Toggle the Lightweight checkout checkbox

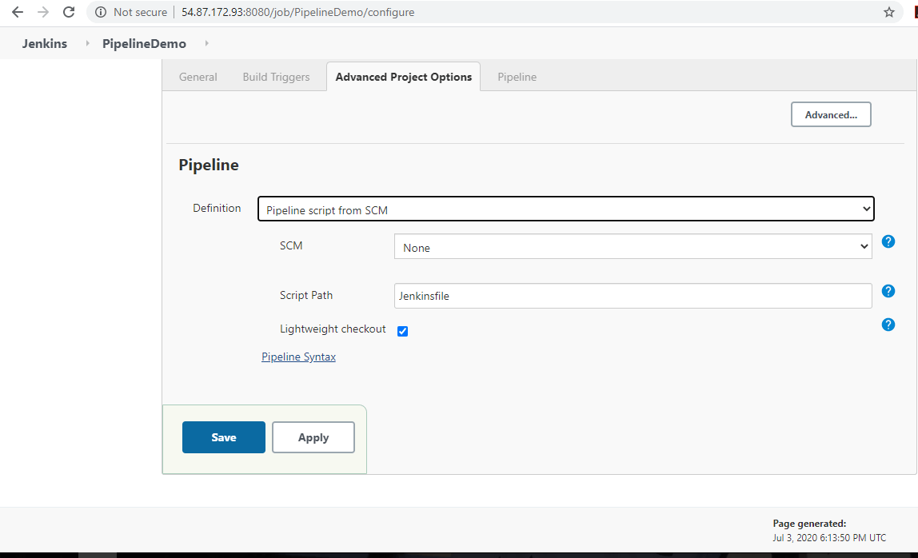click(x=402, y=330)
